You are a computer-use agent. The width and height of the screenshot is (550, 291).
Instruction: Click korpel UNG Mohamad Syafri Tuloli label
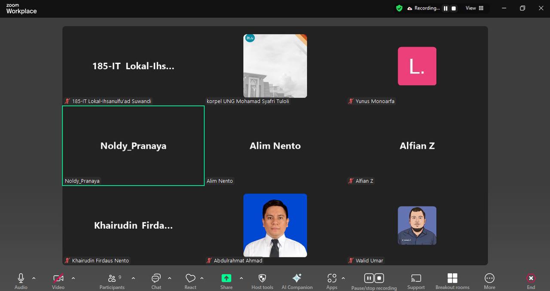pos(248,101)
